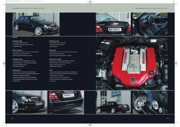Click 'Frontspoilerlippe Kohlefaser' German bullet

[20, 43]
